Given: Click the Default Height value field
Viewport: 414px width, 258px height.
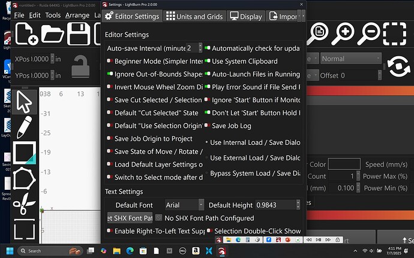Looking at the screenshot, I should coord(275,205).
